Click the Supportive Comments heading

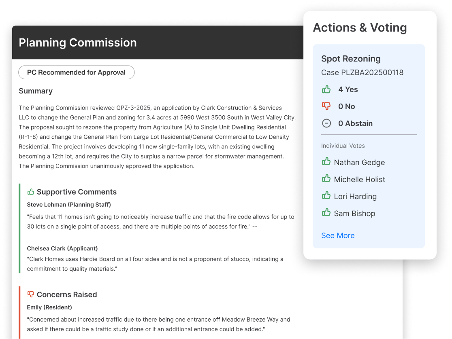pyautogui.click(x=77, y=192)
